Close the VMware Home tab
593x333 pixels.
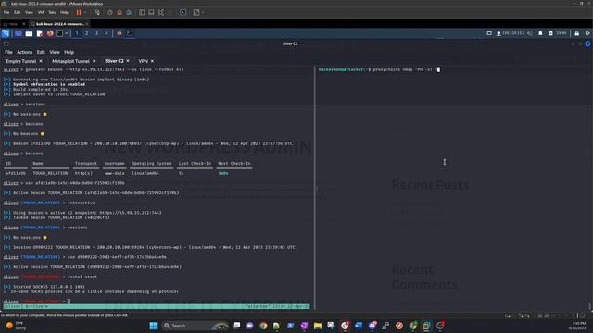point(24,24)
